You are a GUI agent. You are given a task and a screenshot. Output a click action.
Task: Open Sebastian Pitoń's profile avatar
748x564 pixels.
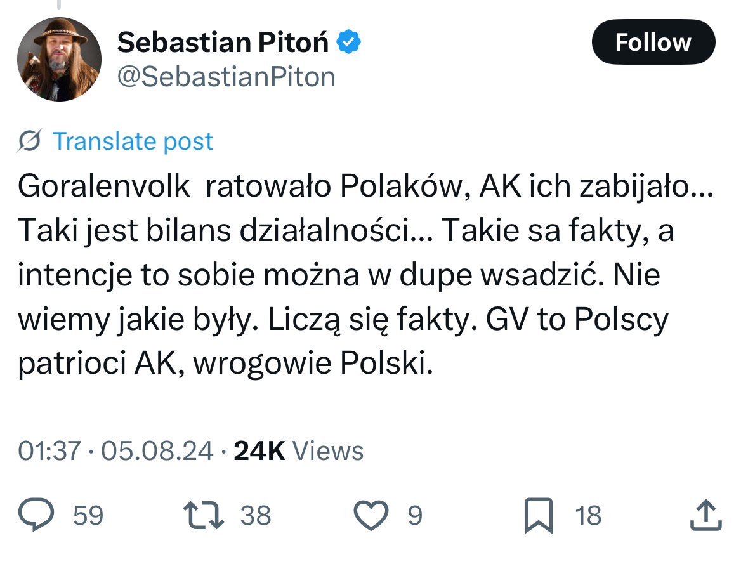[x=58, y=59]
